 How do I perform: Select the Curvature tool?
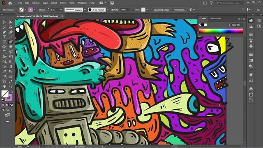click(x=11, y=32)
